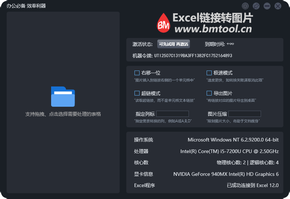
Task: Click hint 读取超链接，而不是单元格文本链接
Action: 165,101
